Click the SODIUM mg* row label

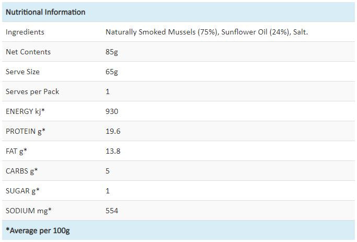click(x=29, y=211)
